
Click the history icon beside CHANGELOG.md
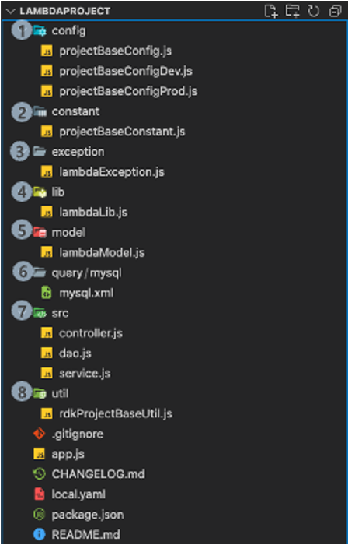click(x=39, y=474)
